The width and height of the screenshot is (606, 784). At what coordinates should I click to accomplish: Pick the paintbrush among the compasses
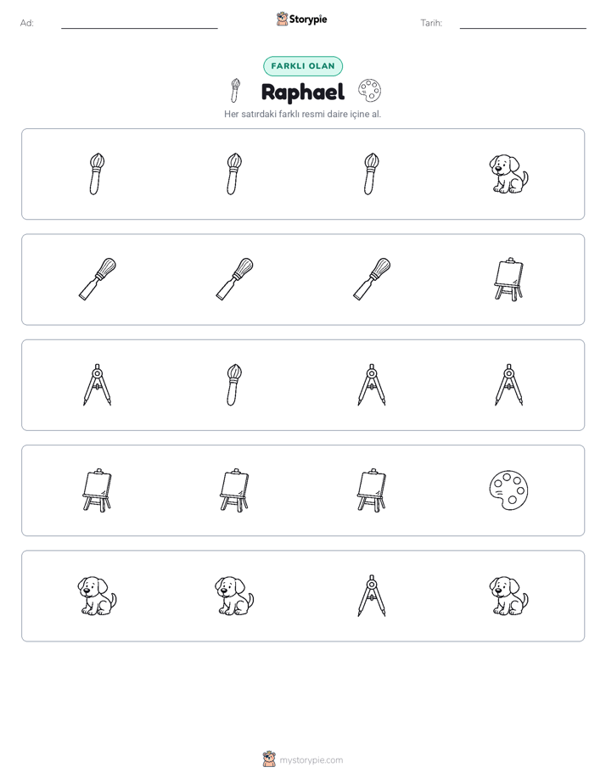click(234, 385)
